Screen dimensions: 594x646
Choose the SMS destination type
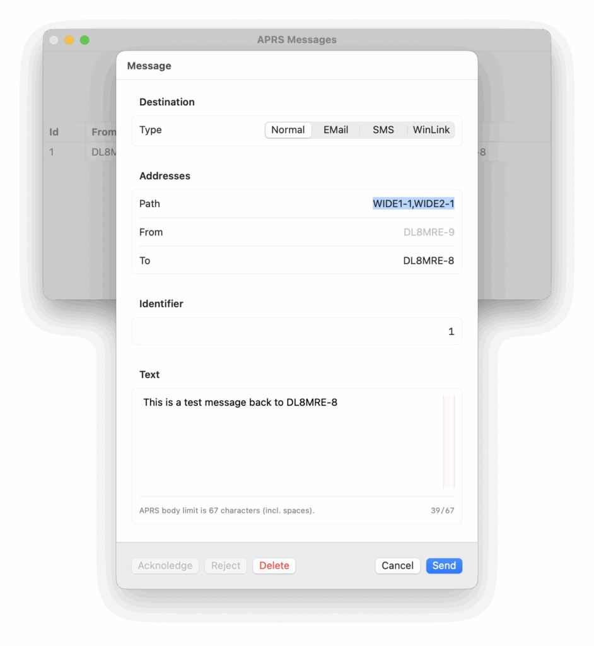coord(383,130)
